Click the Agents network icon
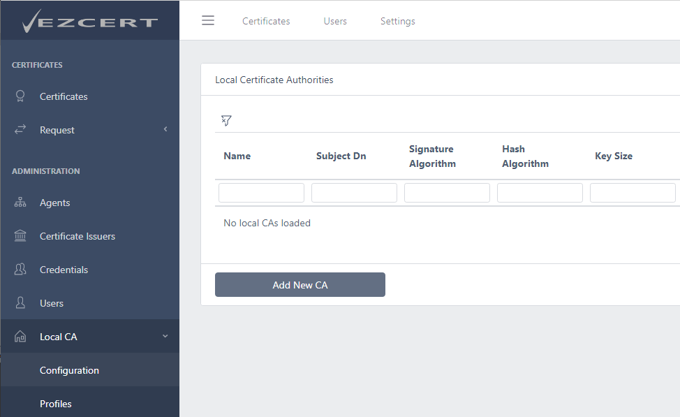Viewport: 680px width, 417px height. pyautogui.click(x=20, y=202)
